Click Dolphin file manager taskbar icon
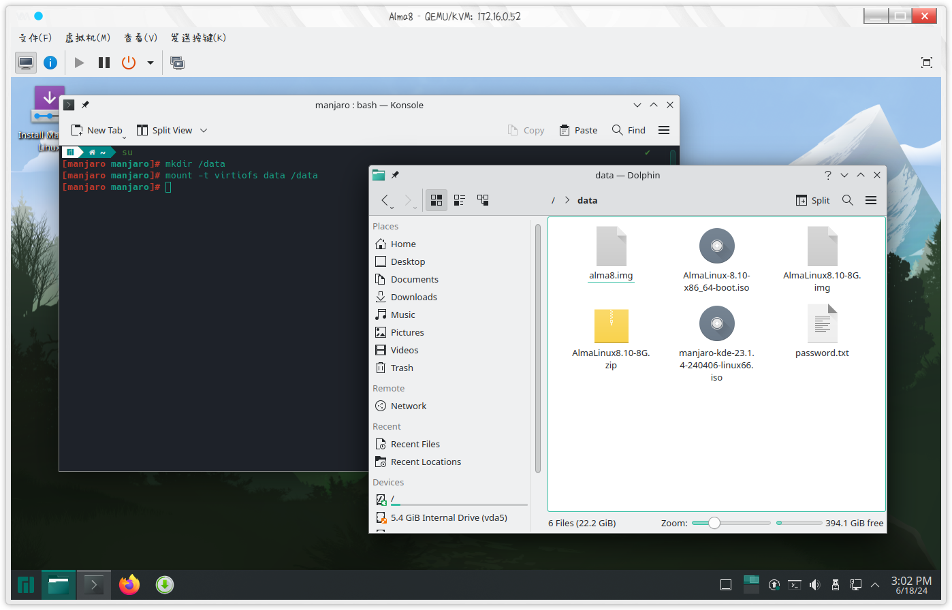Image resolution: width=952 pixels, height=610 pixels. point(59,585)
